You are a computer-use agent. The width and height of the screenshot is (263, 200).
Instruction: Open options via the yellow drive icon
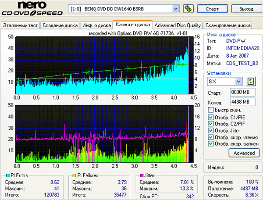189,8
